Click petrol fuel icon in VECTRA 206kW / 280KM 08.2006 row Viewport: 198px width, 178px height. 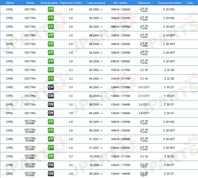click(x=51, y=61)
